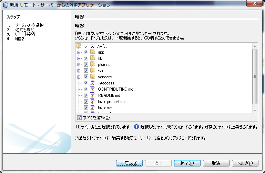Select the build.xml file name
265x173 pixels.
(x=106, y=107)
